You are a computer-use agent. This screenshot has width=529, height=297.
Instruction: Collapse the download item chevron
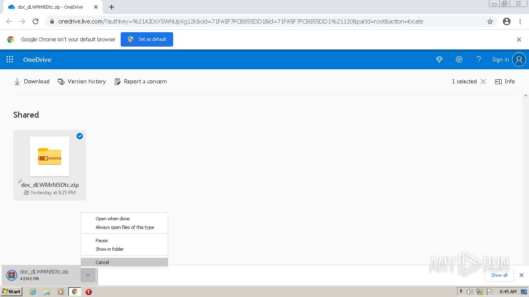(88, 275)
